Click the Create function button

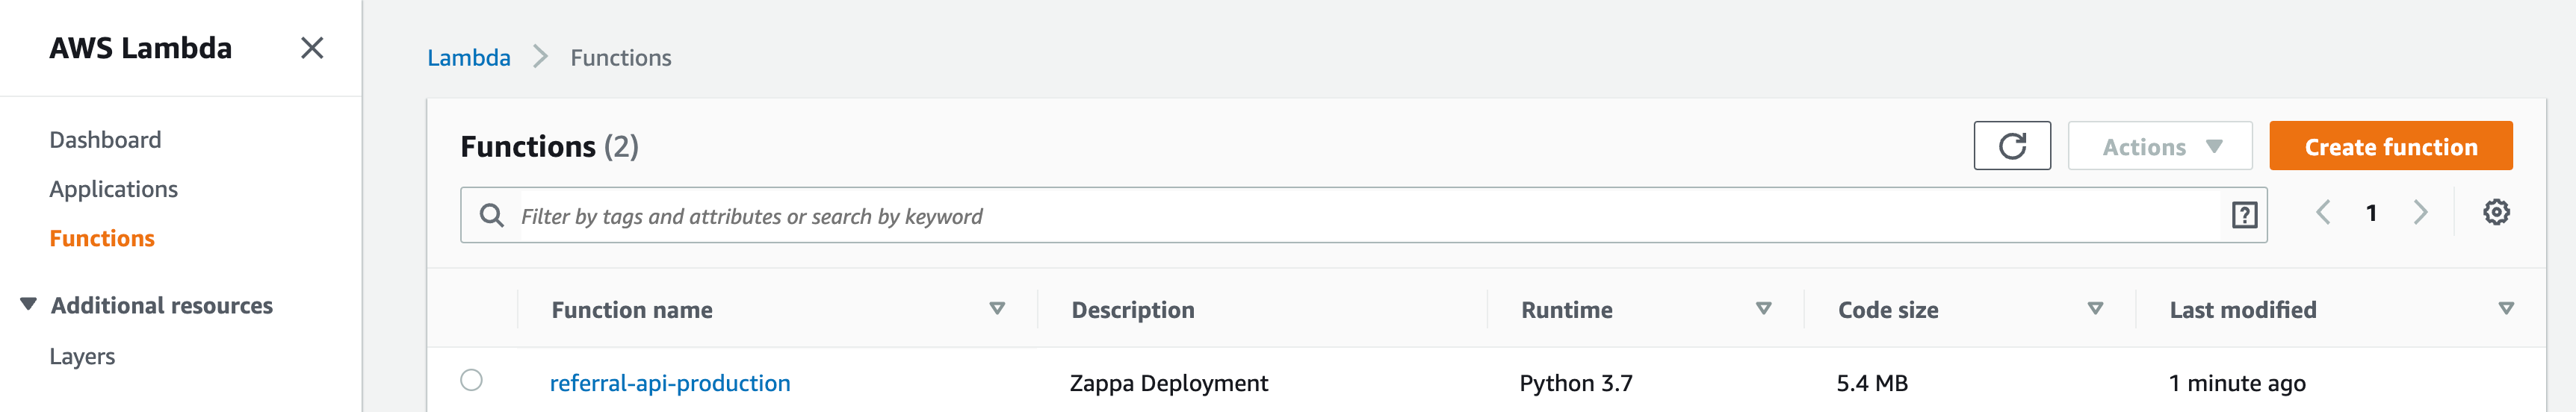2390,147
